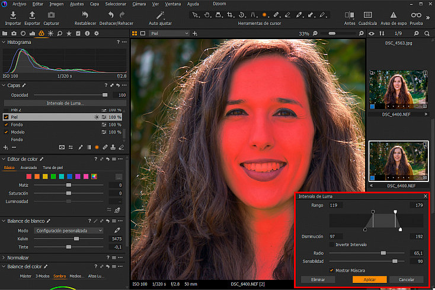The image size is (435, 290).
Task: Switch to the Color tool tab icon
Action: point(41,33)
